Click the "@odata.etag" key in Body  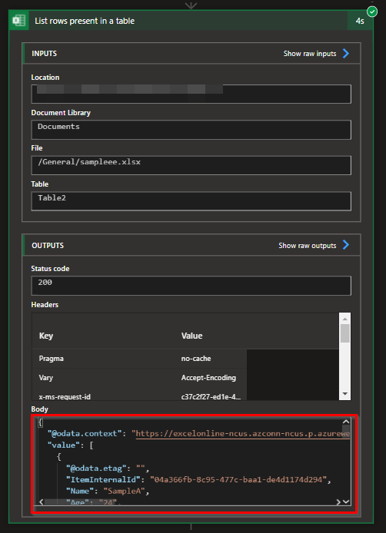pyautogui.click(x=96, y=468)
